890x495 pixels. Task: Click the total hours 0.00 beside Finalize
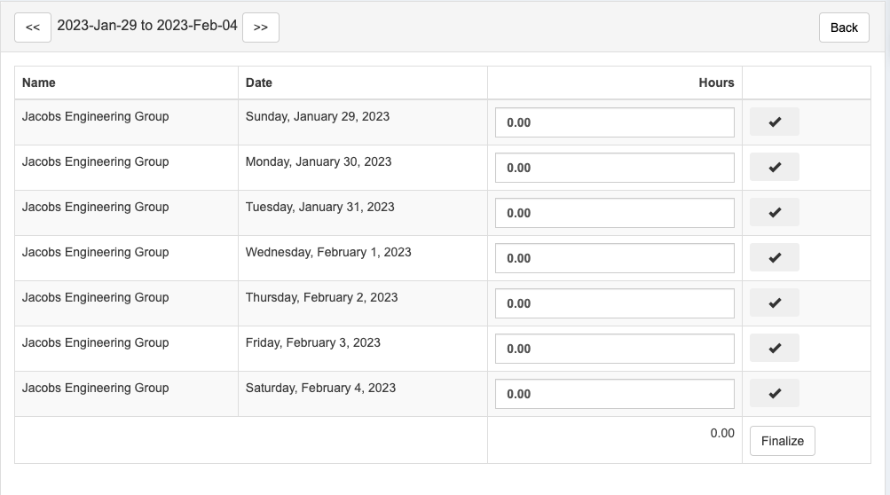coord(722,433)
